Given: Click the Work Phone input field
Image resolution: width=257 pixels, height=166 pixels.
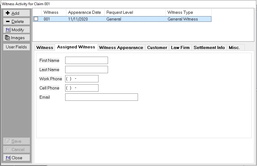Looking at the screenshot, I should point(82,79).
